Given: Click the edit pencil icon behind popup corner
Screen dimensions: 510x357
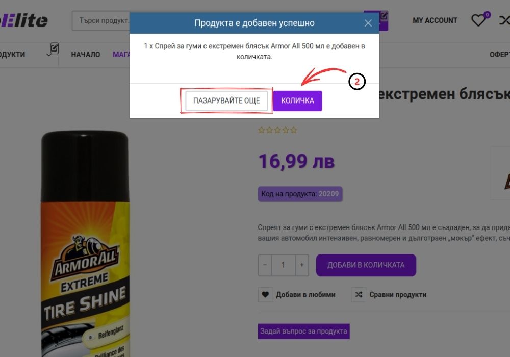Looking at the screenshot, I should coord(384,16).
